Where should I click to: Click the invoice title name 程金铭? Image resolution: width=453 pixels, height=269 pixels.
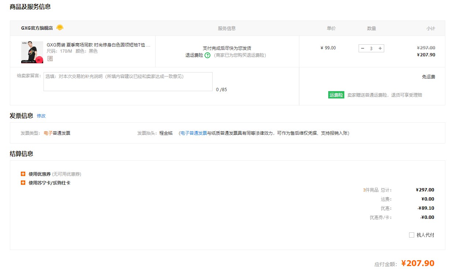[x=166, y=133]
